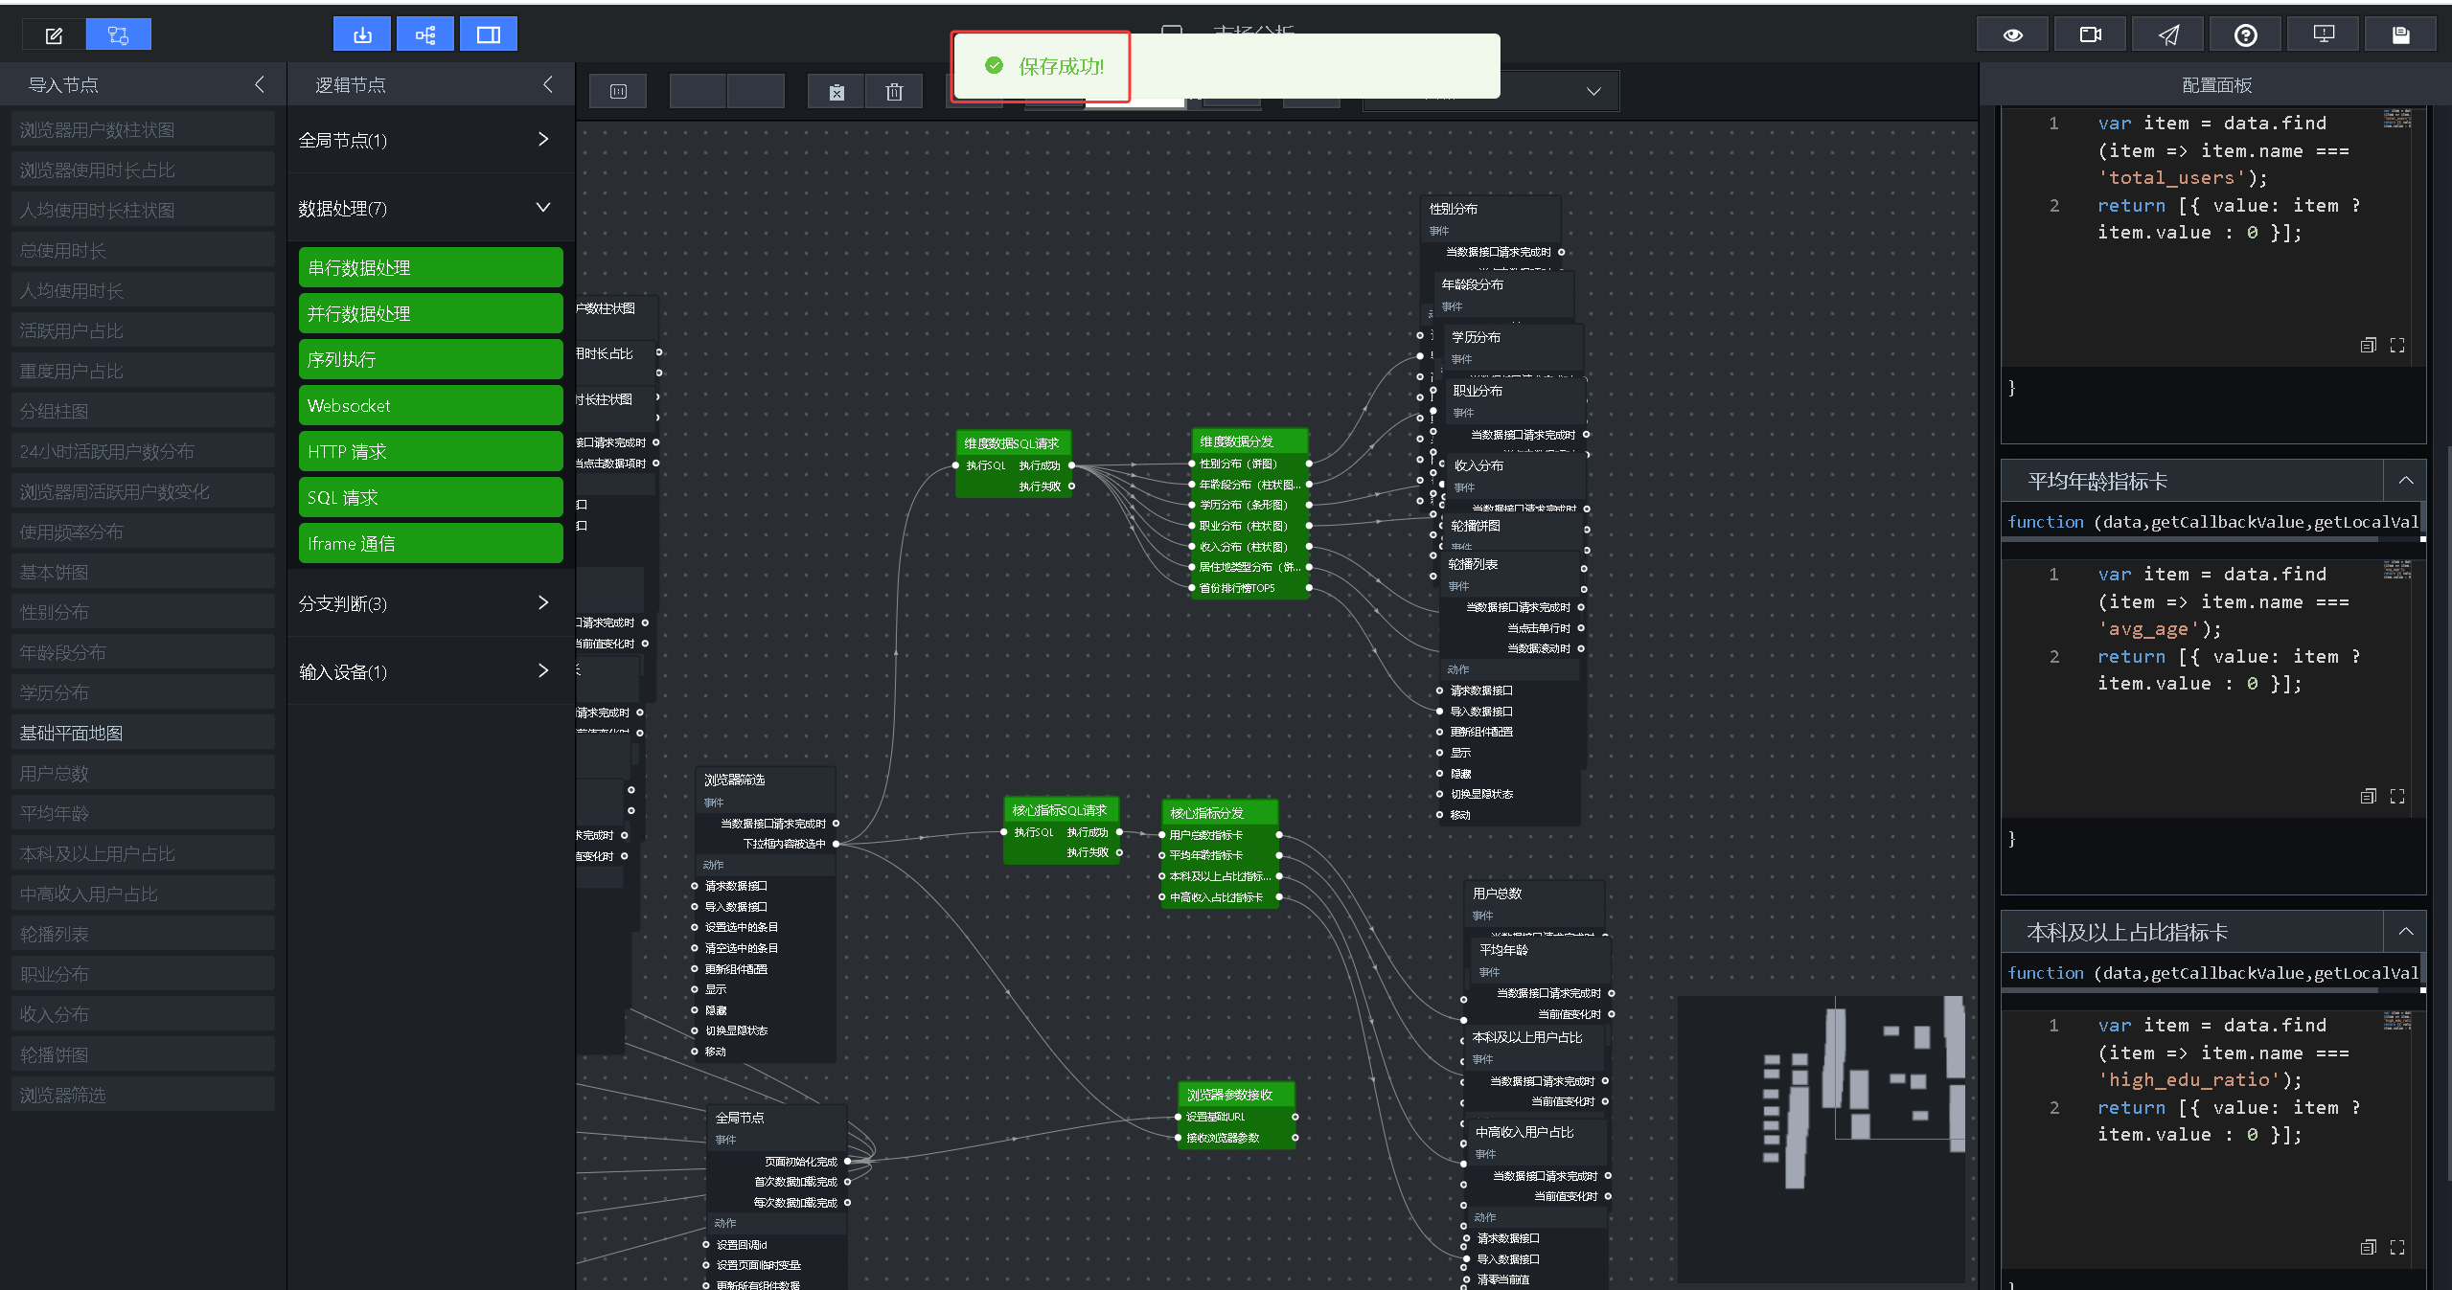
Task: Switch to the edit mode icon
Action: 54,35
